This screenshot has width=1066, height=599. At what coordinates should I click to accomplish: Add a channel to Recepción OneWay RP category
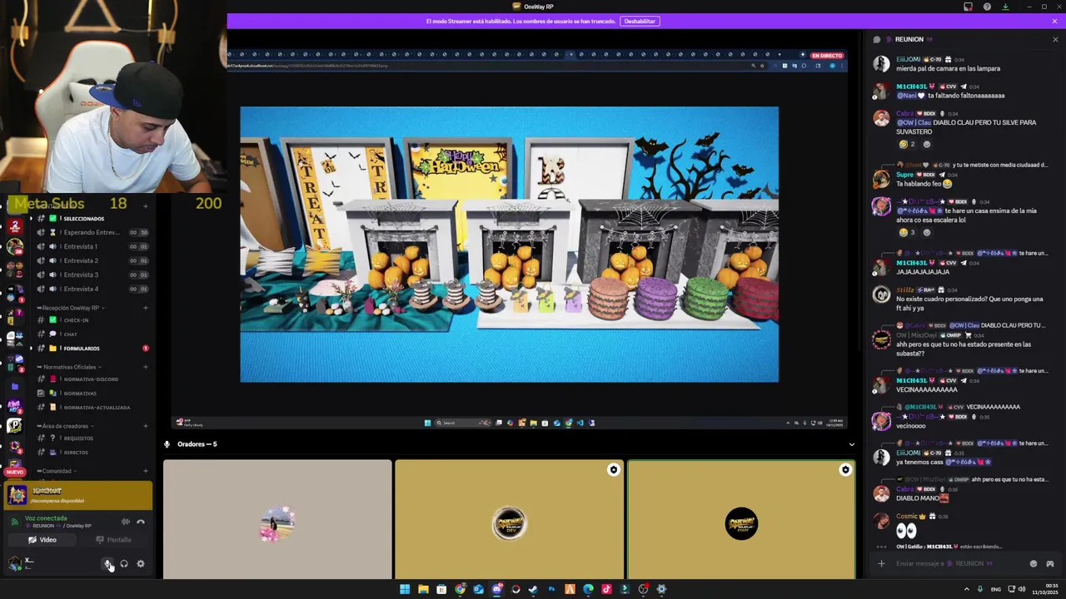pos(146,308)
